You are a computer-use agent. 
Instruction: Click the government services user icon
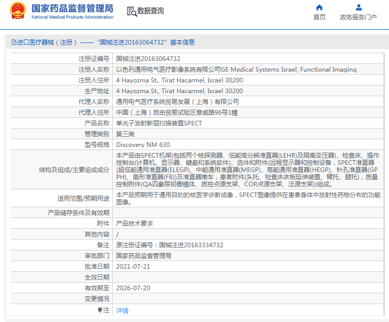[x=358, y=8]
